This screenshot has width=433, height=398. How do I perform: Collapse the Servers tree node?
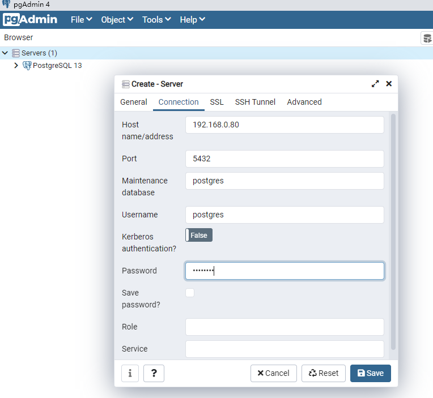[x=5, y=53]
